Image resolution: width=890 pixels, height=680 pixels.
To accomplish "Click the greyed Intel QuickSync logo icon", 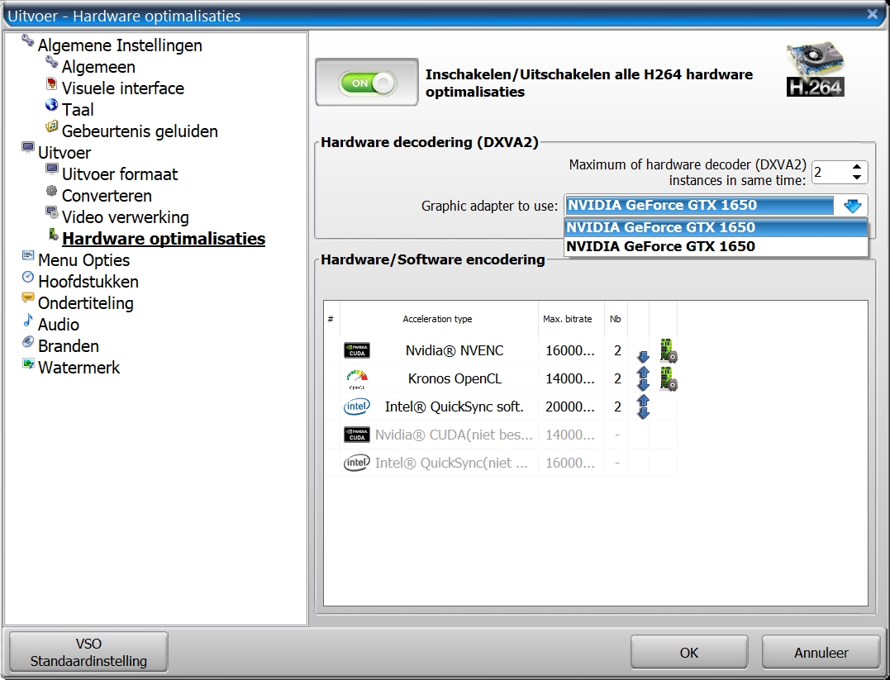I will [x=356, y=463].
